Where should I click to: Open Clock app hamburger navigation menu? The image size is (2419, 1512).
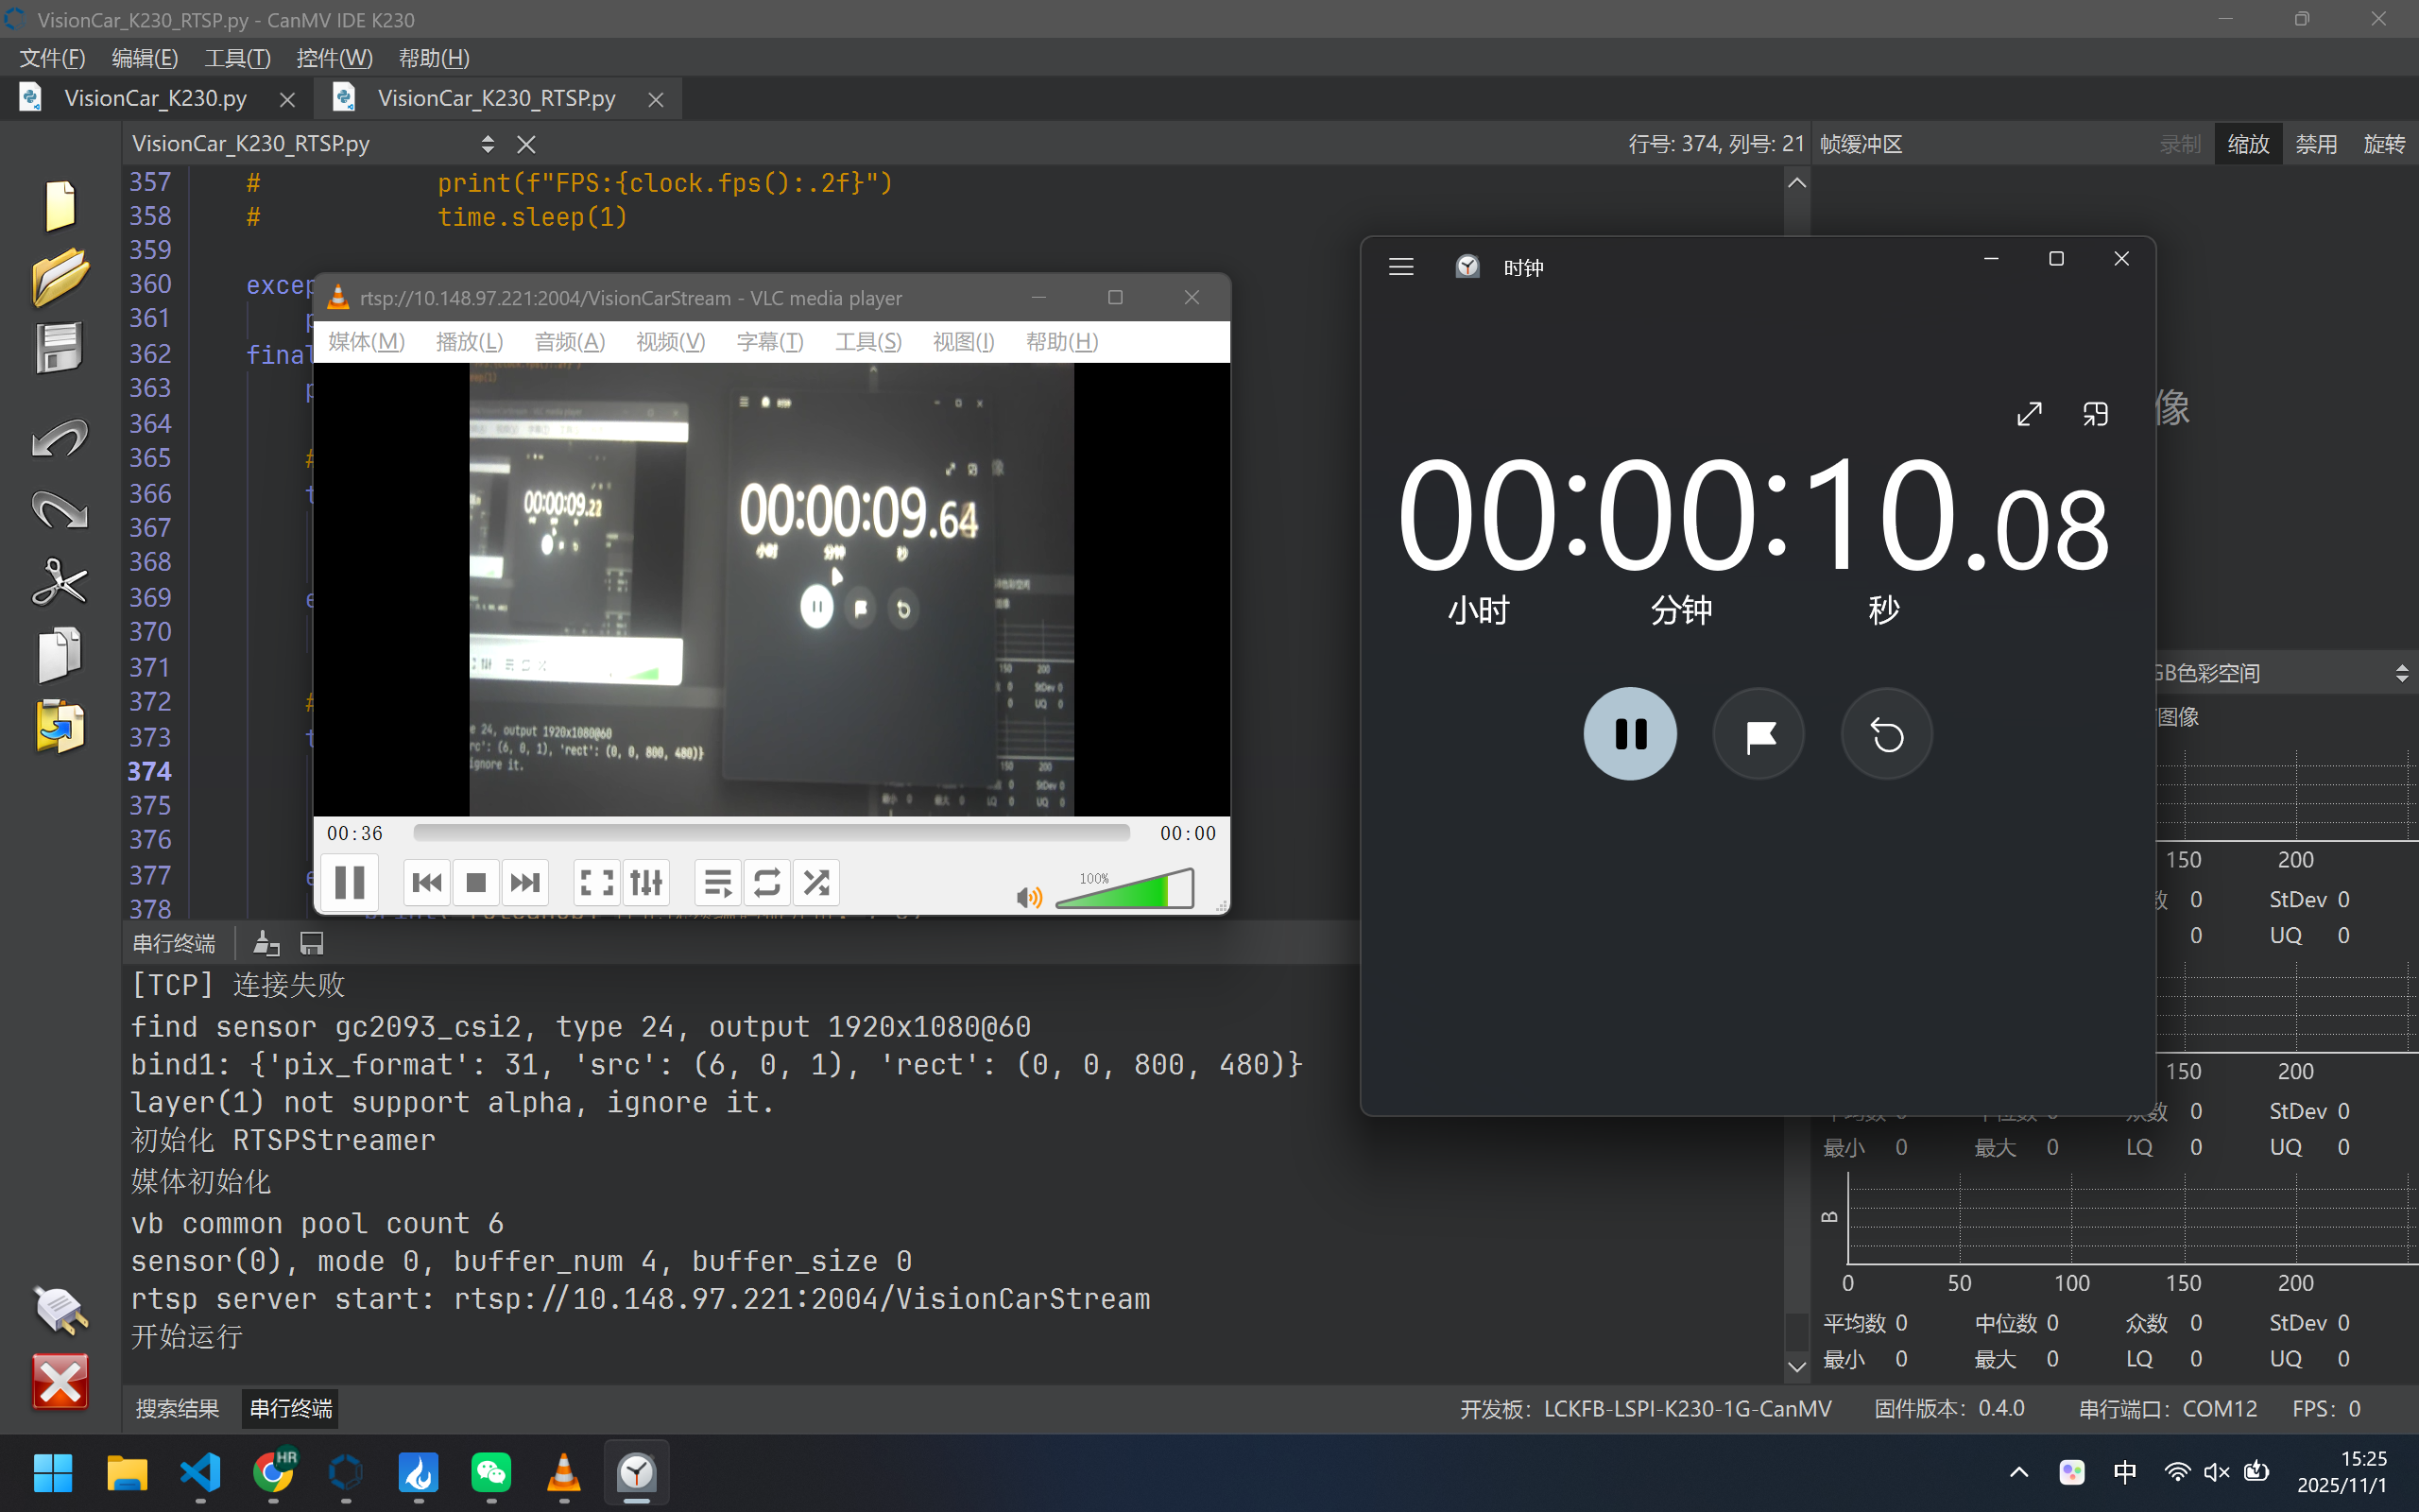tap(1400, 267)
